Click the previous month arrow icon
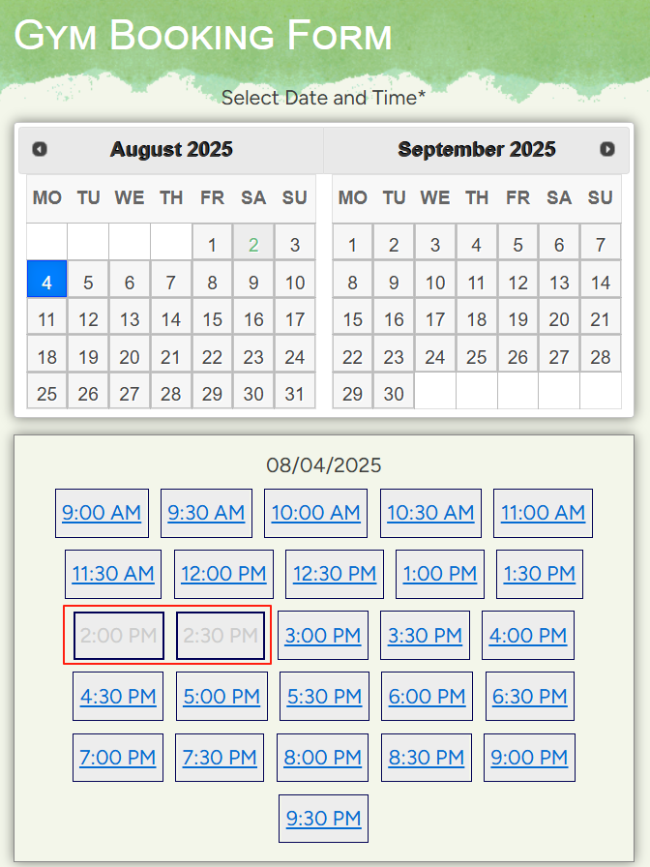Image resolution: width=650 pixels, height=867 pixels. [40, 149]
